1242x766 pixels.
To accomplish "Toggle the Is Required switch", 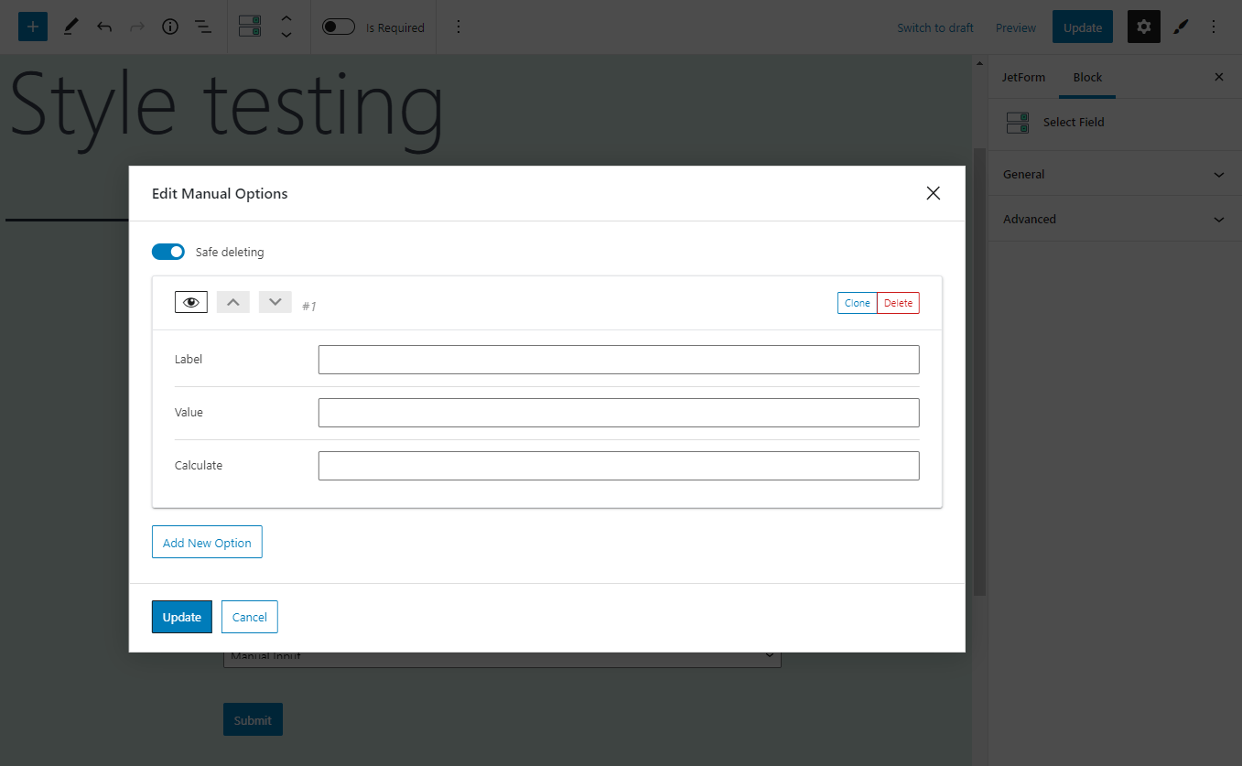I will [338, 27].
